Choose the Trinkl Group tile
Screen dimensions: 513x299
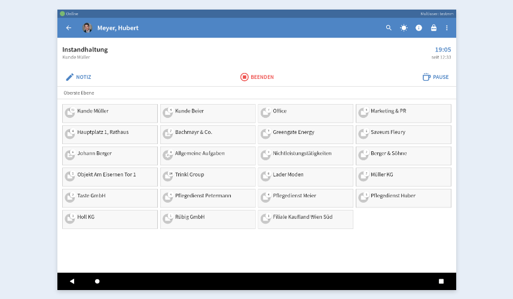pos(207,177)
